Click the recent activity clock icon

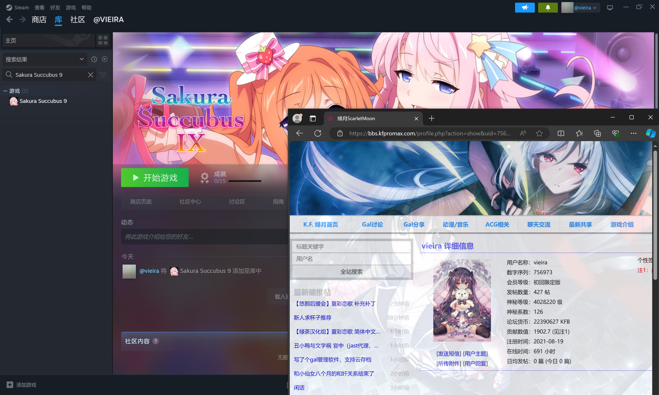(94, 59)
